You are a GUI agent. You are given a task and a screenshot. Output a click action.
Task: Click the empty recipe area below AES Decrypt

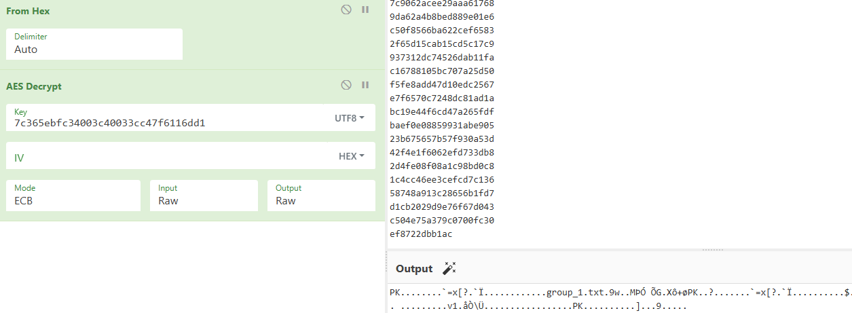click(x=193, y=265)
